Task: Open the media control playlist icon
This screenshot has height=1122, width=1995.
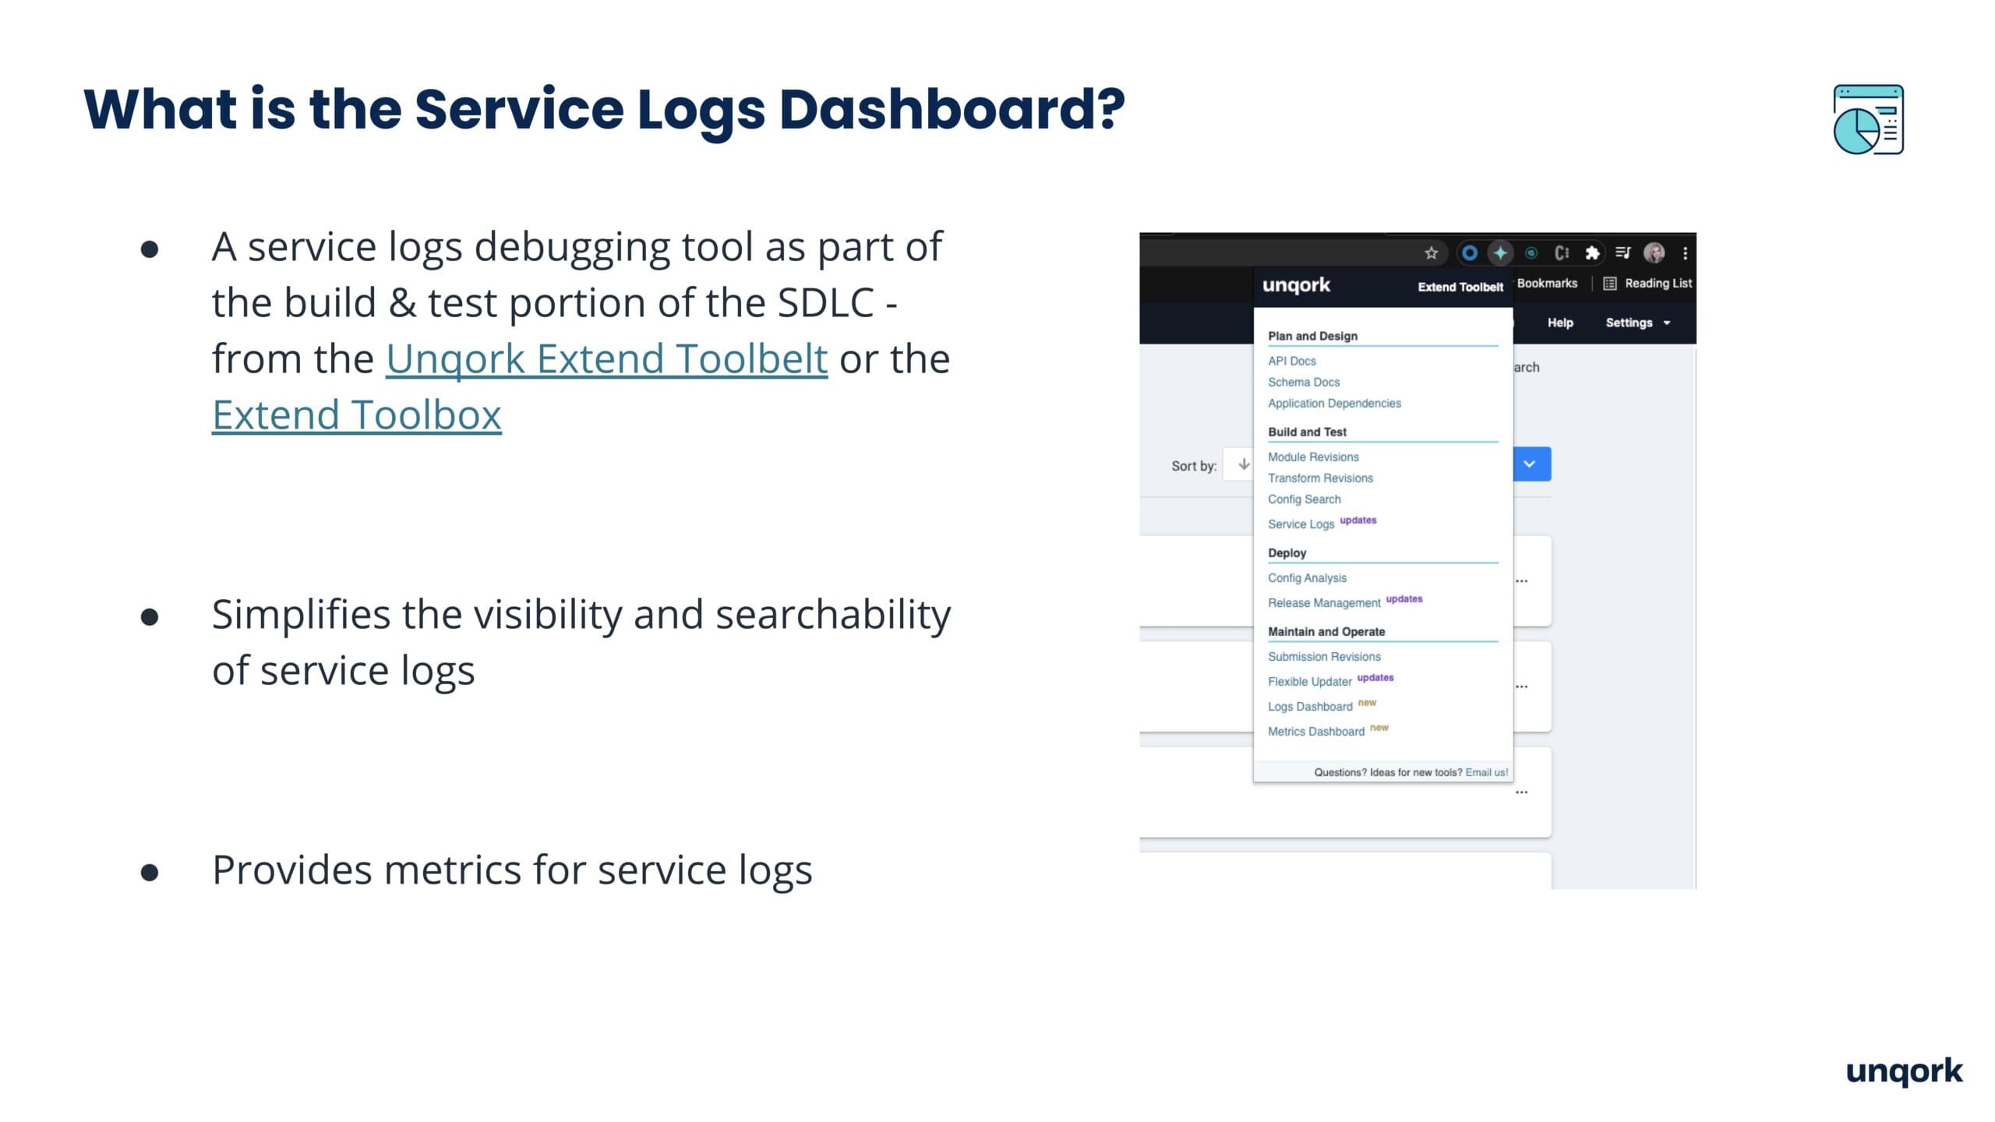Action: 1622,252
